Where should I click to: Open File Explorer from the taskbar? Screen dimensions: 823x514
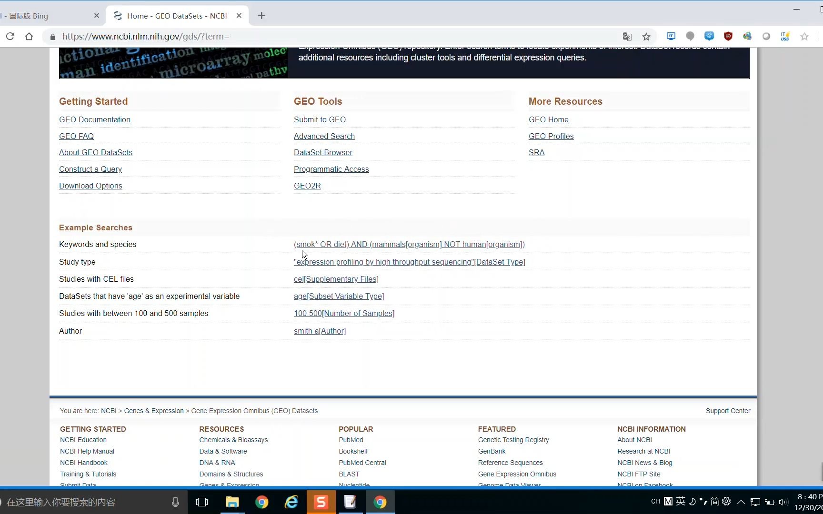[232, 502]
